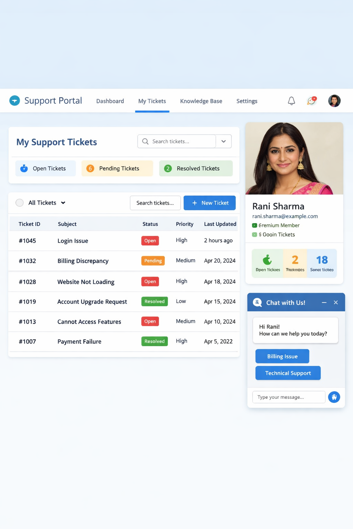Sort by the Status column header

coord(150,224)
